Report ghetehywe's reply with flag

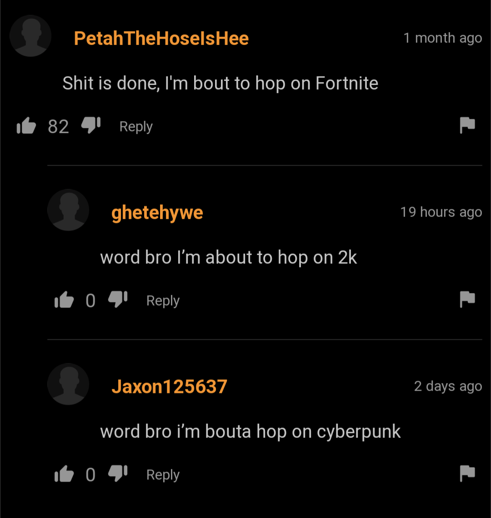[467, 300]
